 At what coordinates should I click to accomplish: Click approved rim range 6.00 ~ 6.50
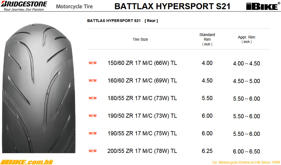pos(246,152)
